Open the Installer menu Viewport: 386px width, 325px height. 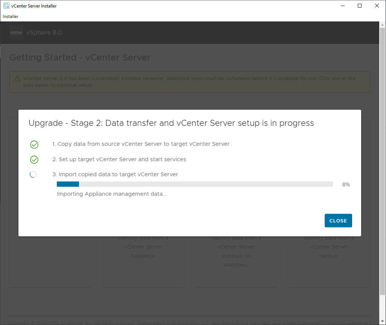click(11, 17)
